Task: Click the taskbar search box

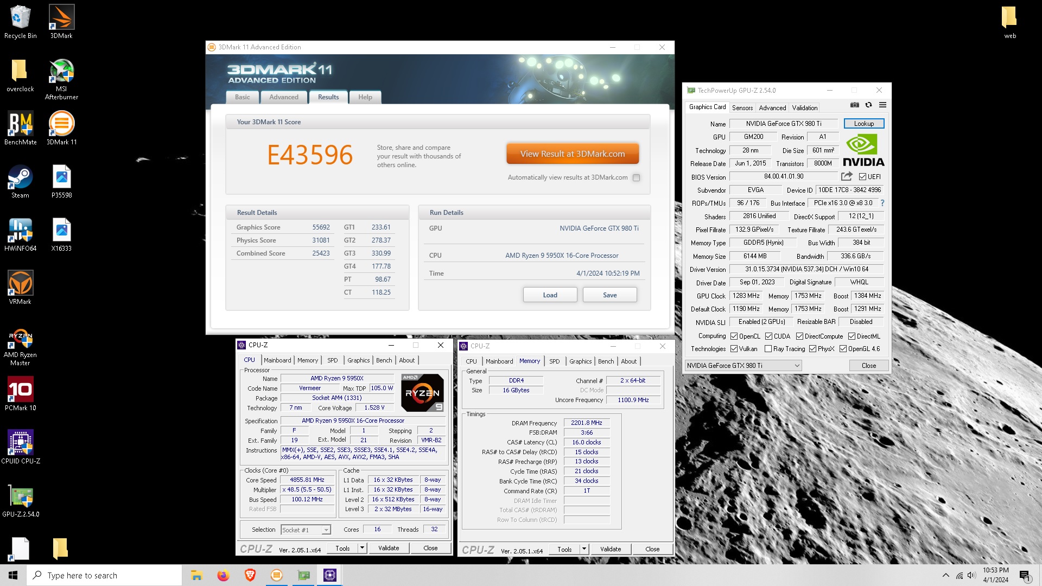Action: click(x=104, y=575)
